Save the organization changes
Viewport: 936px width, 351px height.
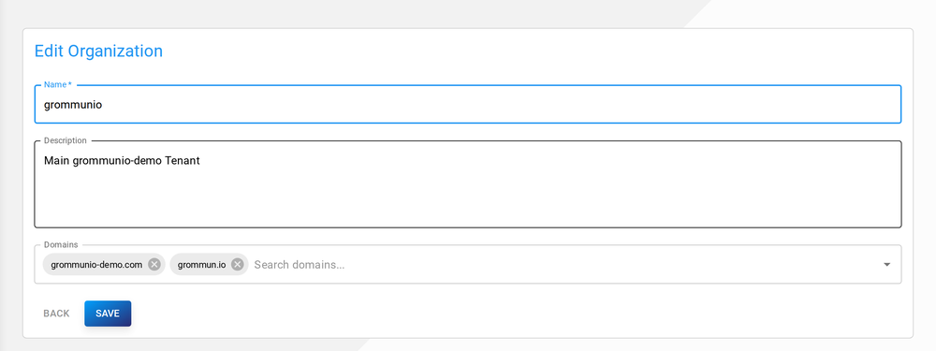pyautogui.click(x=108, y=314)
